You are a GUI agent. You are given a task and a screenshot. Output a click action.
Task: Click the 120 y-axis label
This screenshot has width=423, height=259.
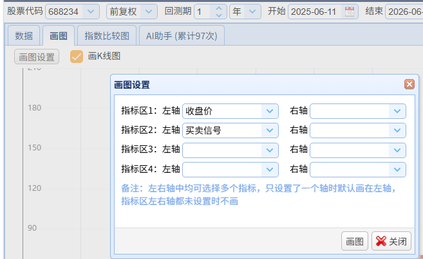click(x=35, y=188)
